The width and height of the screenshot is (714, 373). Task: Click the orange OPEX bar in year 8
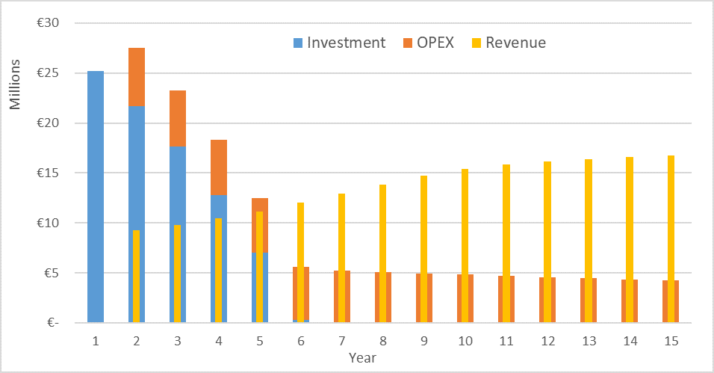coord(376,298)
